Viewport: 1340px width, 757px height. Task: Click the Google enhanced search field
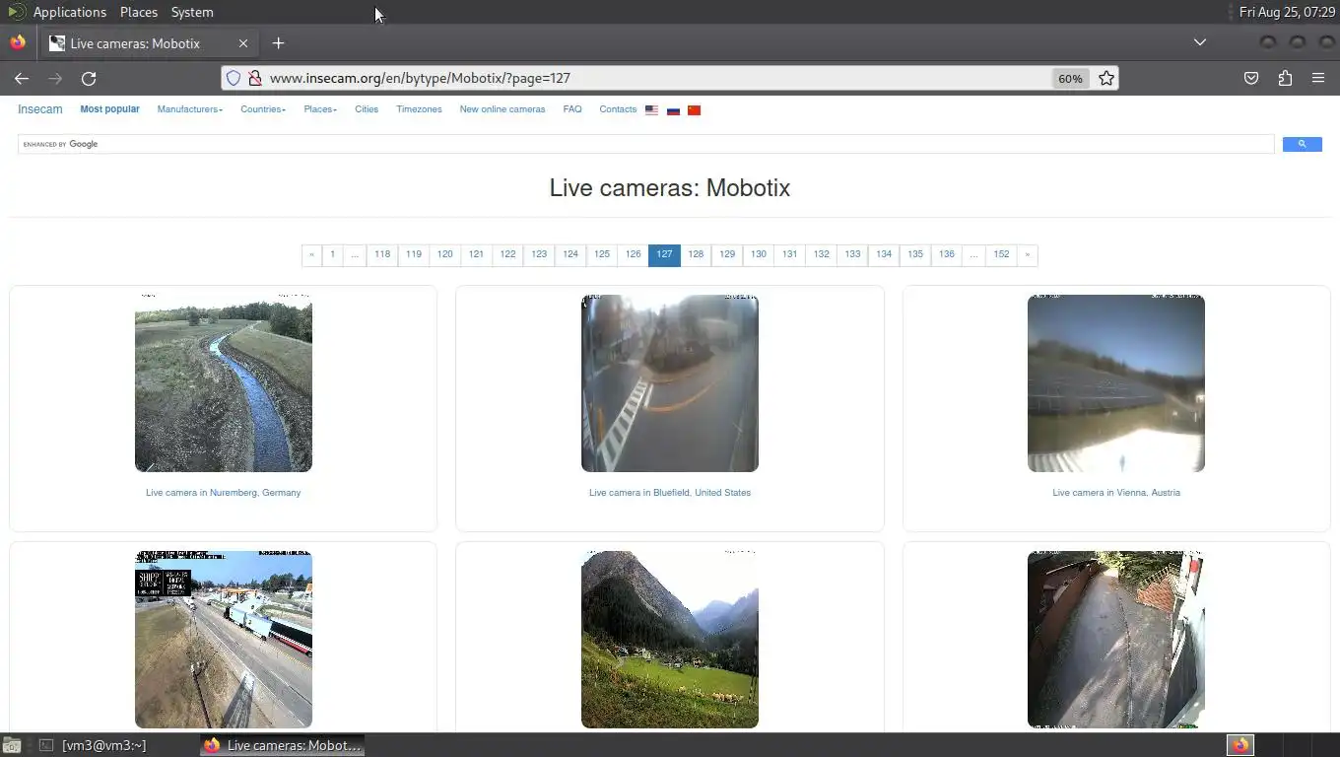click(x=645, y=144)
